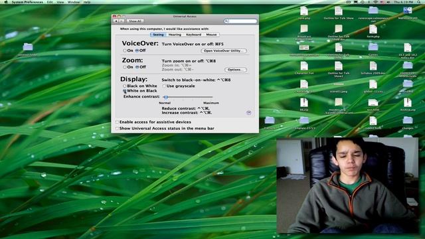425x239 pixels.
Task: Switch to the Hearing tab
Action: (175, 35)
